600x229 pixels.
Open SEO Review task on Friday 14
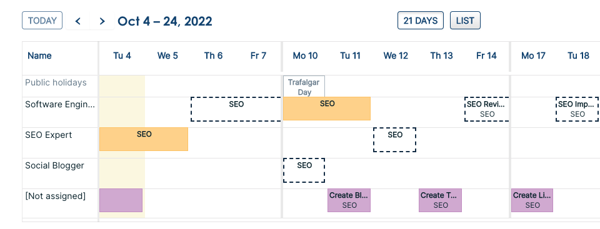(x=487, y=109)
